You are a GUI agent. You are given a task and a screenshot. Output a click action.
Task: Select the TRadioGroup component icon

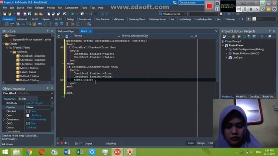pyautogui.click(x=78, y=24)
